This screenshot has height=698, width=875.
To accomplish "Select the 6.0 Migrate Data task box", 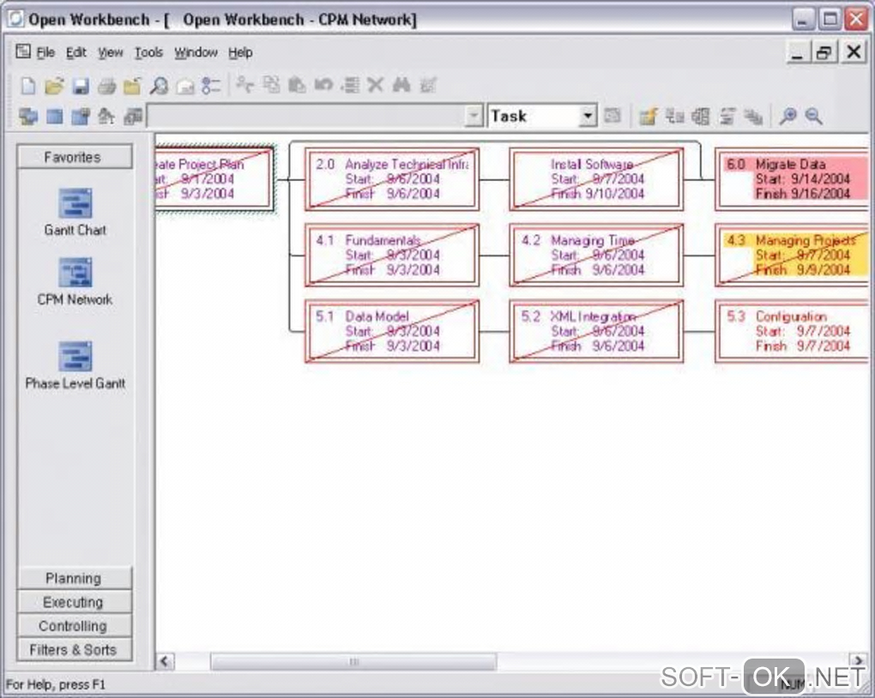I will 793,179.
